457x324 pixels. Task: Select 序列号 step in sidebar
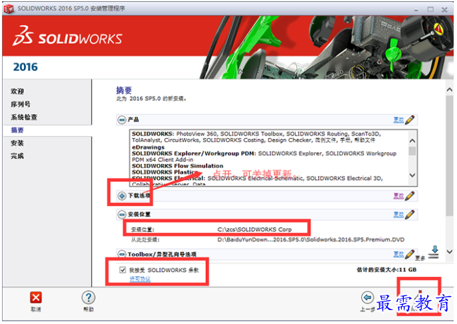coord(21,104)
